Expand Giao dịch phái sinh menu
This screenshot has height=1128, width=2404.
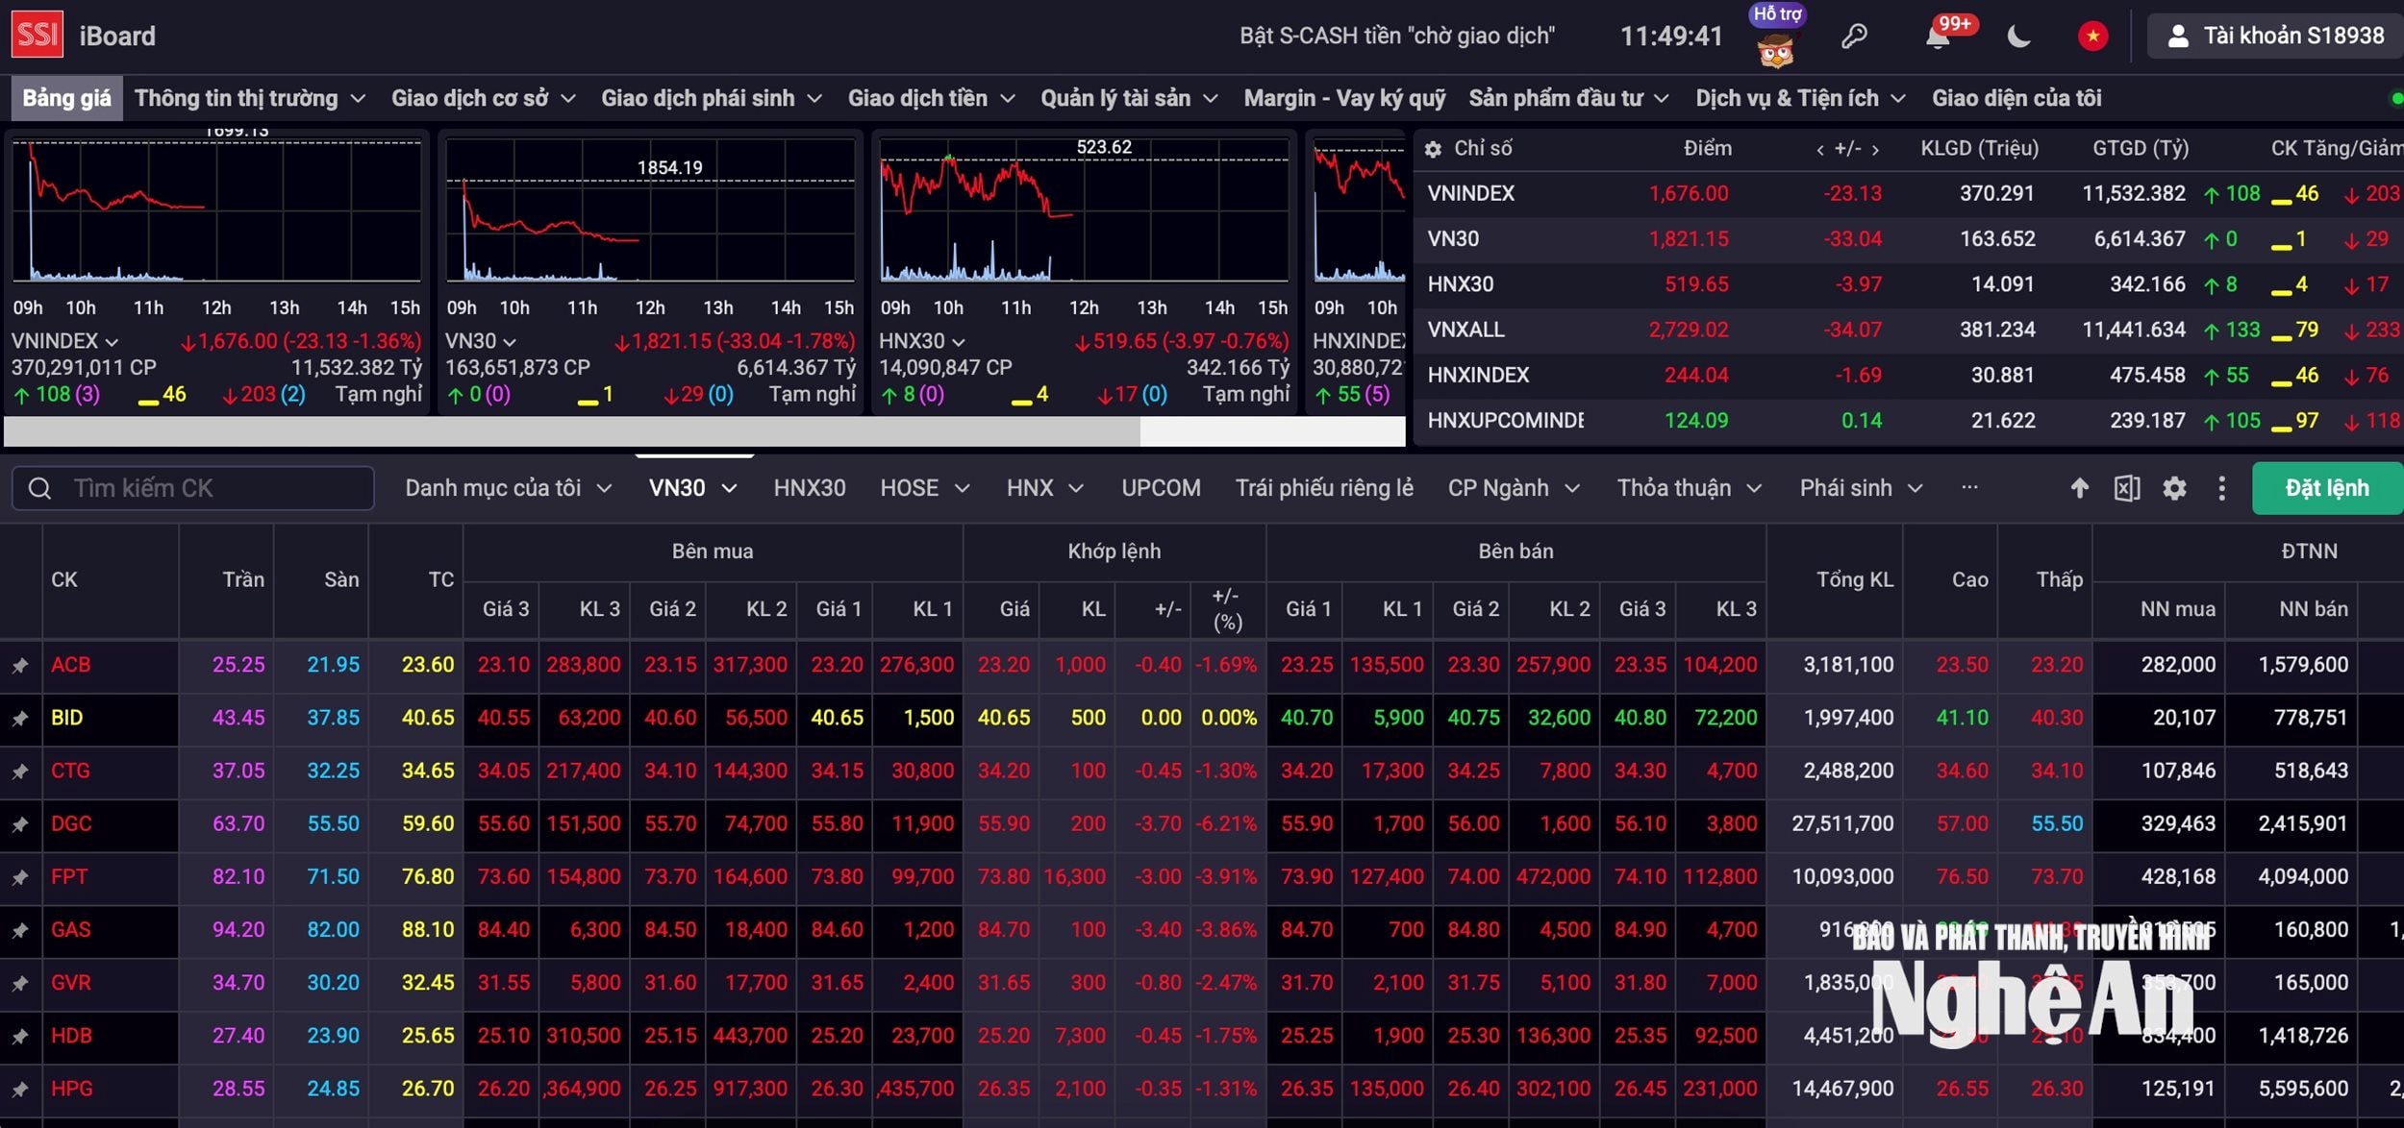pyautogui.click(x=712, y=98)
